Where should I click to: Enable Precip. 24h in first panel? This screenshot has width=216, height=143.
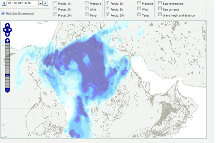coord(55,14)
